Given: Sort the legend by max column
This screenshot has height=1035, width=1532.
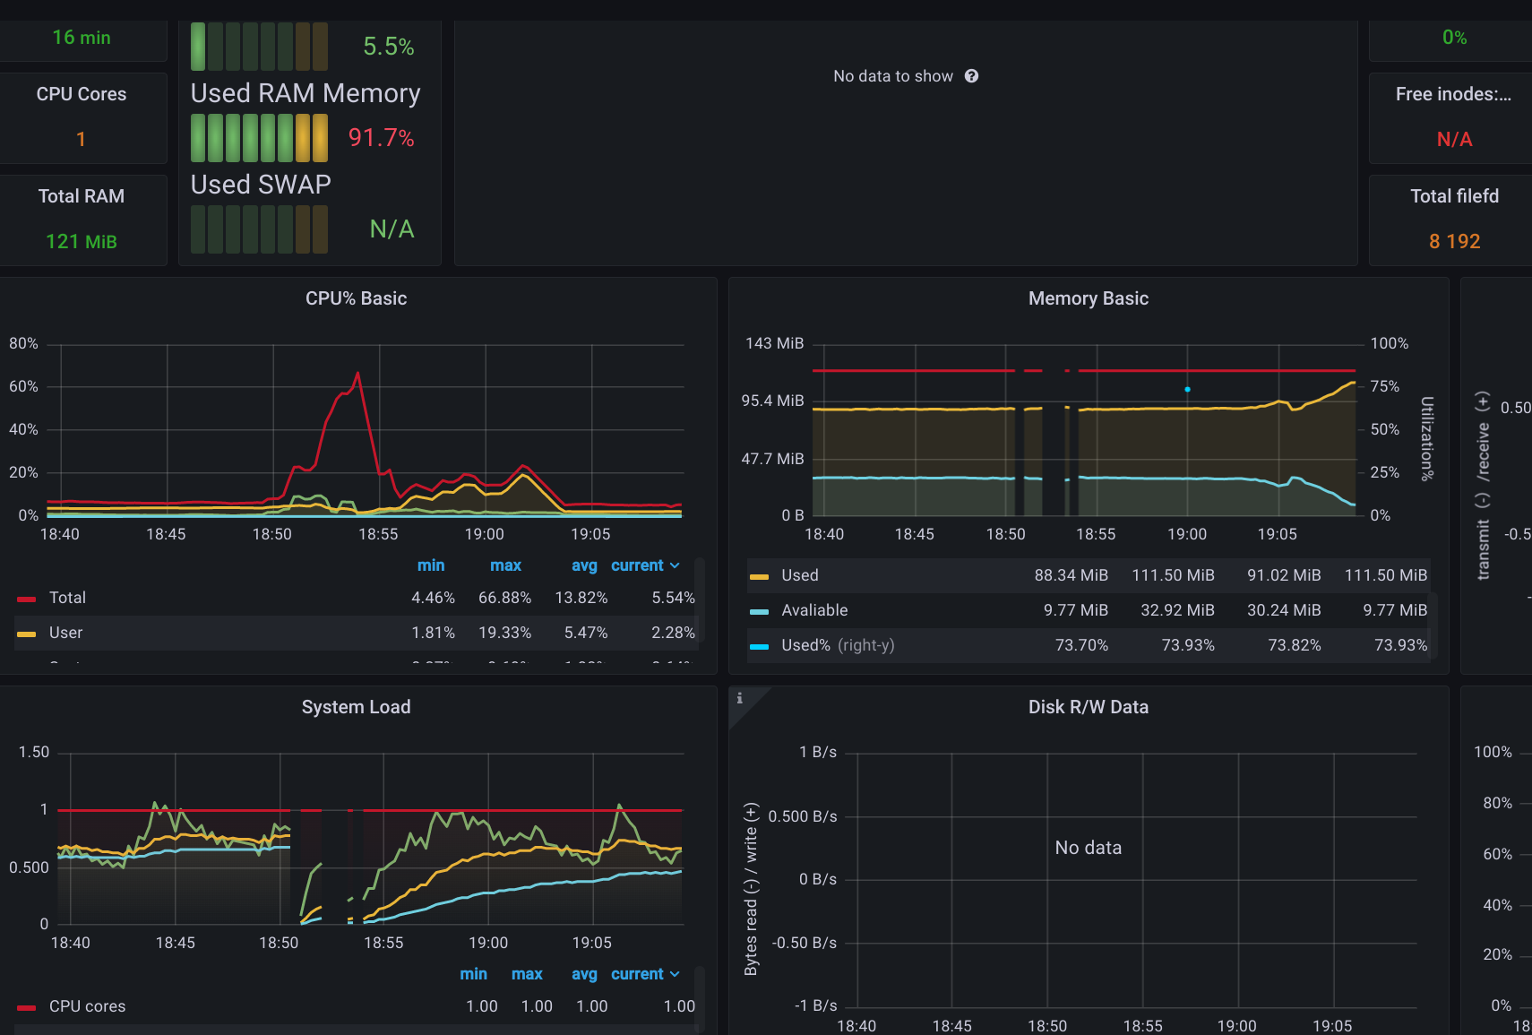Looking at the screenshot, I should pyautogui.click(x=505, y=565).
